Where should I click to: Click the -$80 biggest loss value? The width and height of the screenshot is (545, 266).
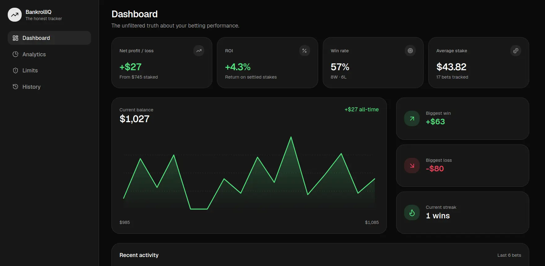(435, 169)
